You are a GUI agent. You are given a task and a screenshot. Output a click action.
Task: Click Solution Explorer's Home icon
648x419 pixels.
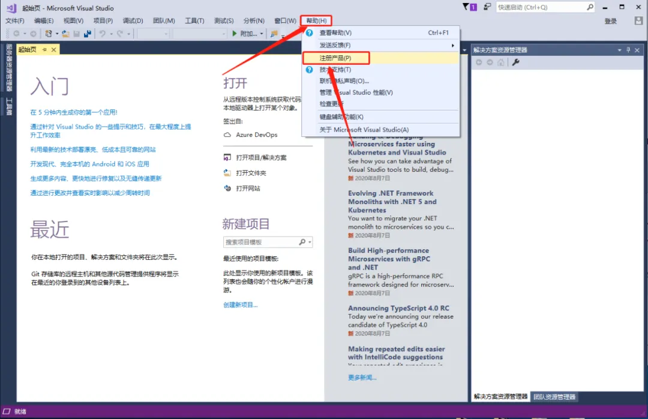click(x=501, y=62)
